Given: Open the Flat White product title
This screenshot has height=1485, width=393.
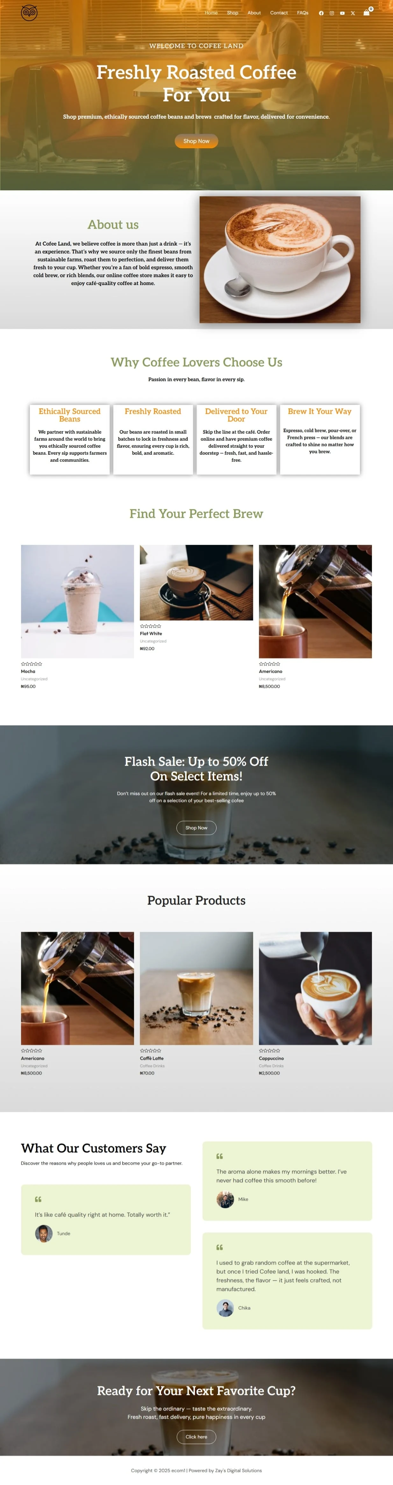Looking at the screenshot, I should click(151, 633).
